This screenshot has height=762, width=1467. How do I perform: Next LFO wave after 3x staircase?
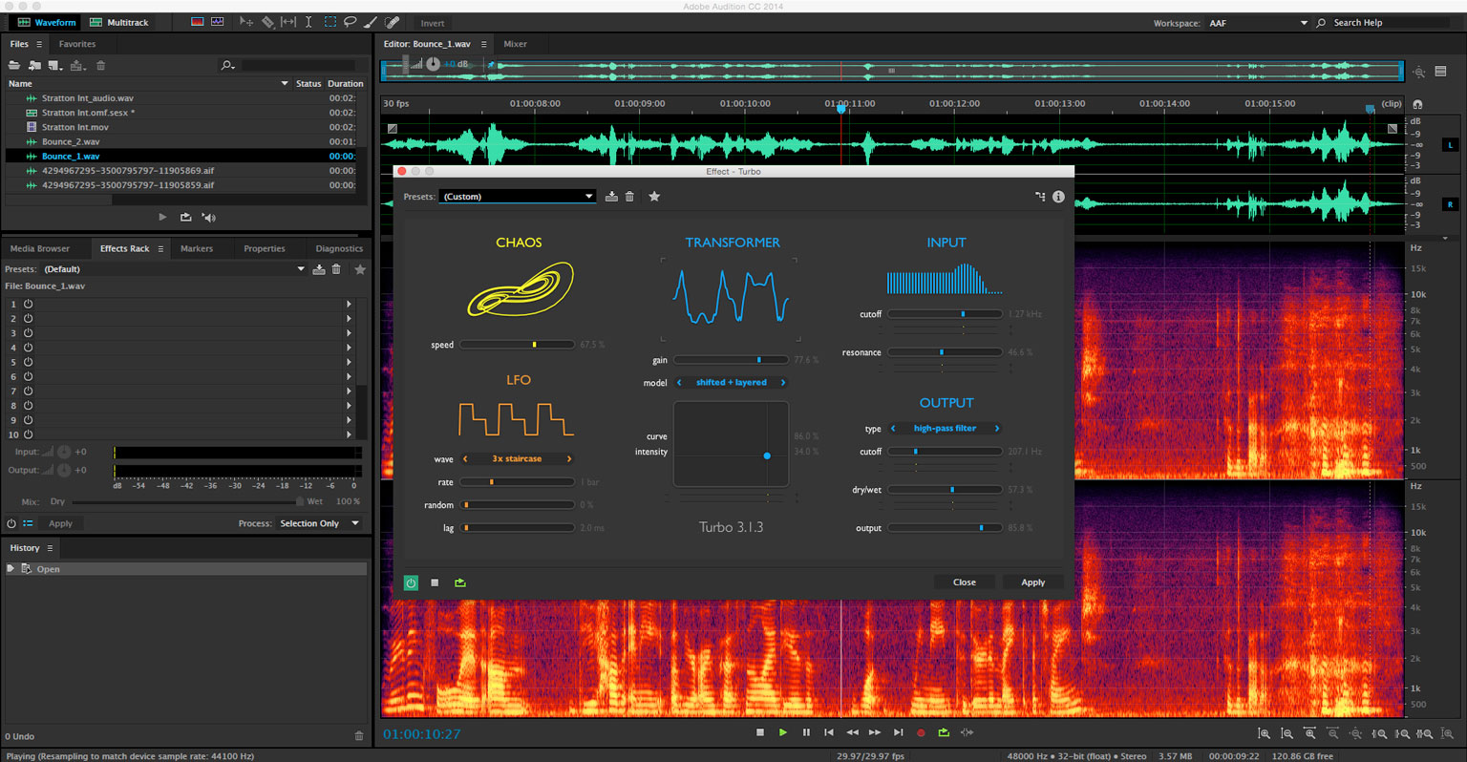(x=569, y=459)
